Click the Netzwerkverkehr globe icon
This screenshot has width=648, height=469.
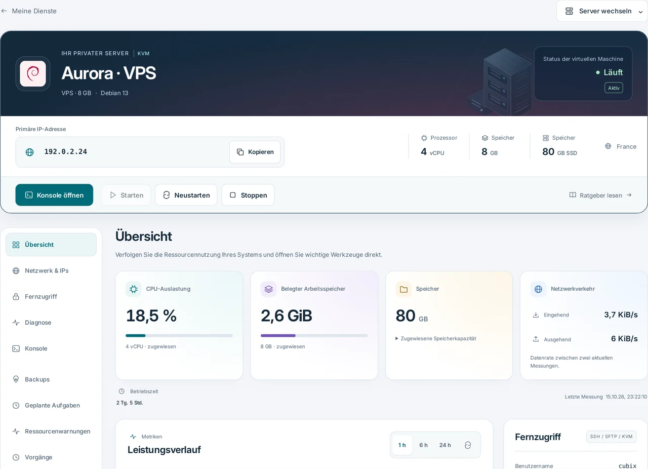pyautogui.click(x=538, y=289)
